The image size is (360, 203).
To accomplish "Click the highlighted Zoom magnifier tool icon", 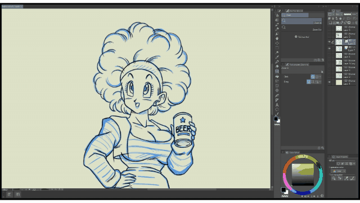I will (277, 72).
